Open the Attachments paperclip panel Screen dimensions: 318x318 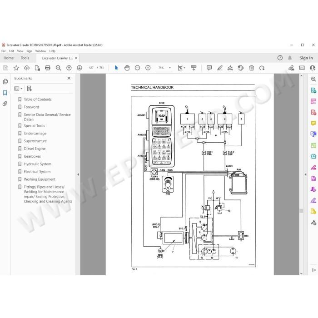click(5, 104)
